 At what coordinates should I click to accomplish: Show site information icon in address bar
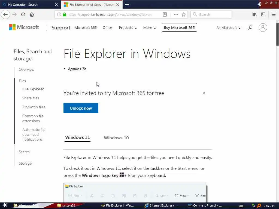click(59, 14)
